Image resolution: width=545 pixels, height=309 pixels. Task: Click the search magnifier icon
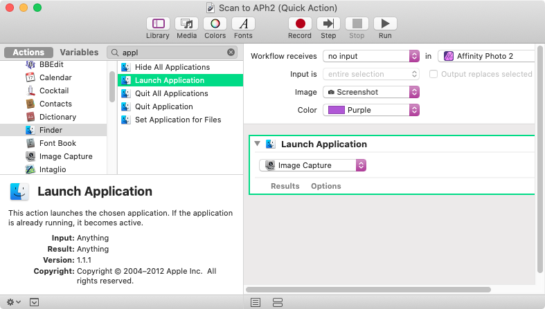pos(115,53)
